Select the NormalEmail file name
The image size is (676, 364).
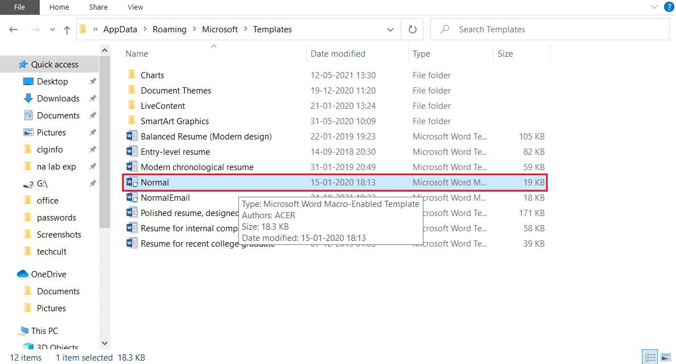(x=165, y=198)
